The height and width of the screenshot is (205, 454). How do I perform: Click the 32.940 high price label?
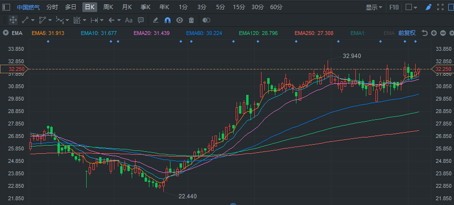(x=352, y=56)
